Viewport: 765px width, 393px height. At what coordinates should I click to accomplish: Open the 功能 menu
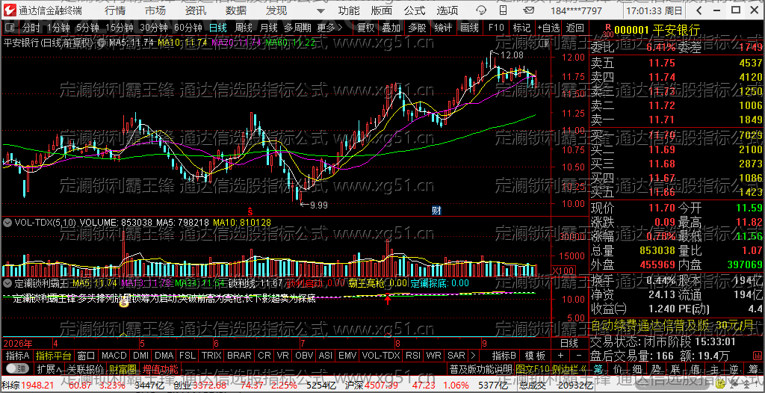(348, 10)
